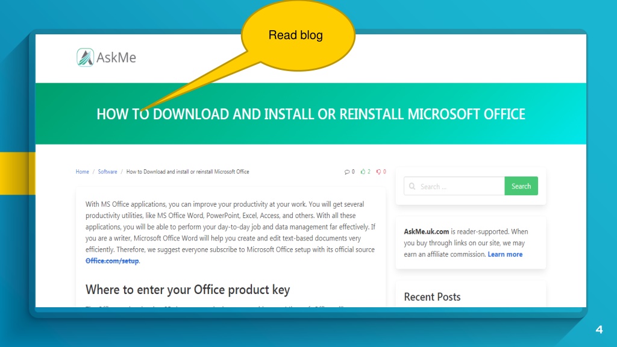Click the breadcrumb text 'How to Download and install or reinstall Microsoft Office'
617x347 pixels.
pyautogui.click(x=188, y=172)
